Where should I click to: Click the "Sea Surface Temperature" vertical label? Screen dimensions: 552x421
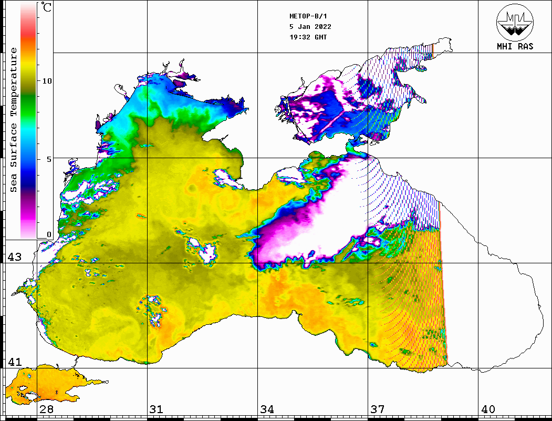coord(13,120)
